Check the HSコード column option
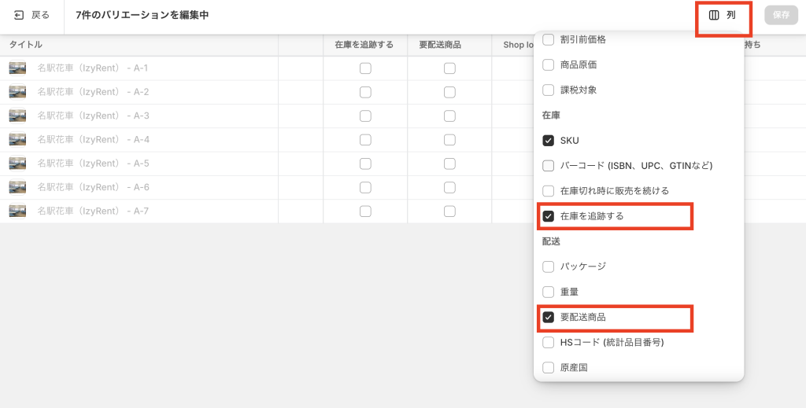 549,343
